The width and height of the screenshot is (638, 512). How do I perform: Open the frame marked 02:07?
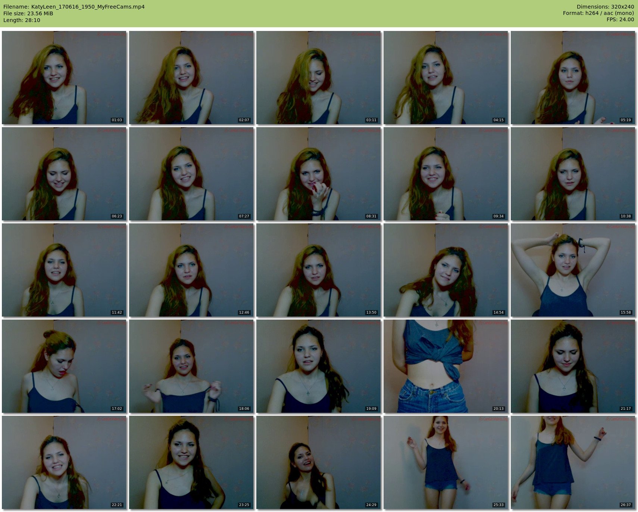tap(191, 77)
